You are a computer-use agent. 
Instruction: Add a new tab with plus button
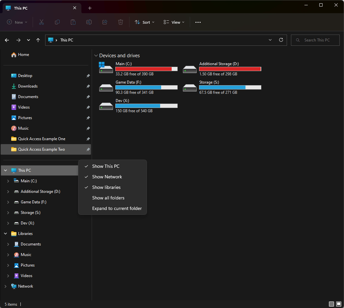[90, 8]
